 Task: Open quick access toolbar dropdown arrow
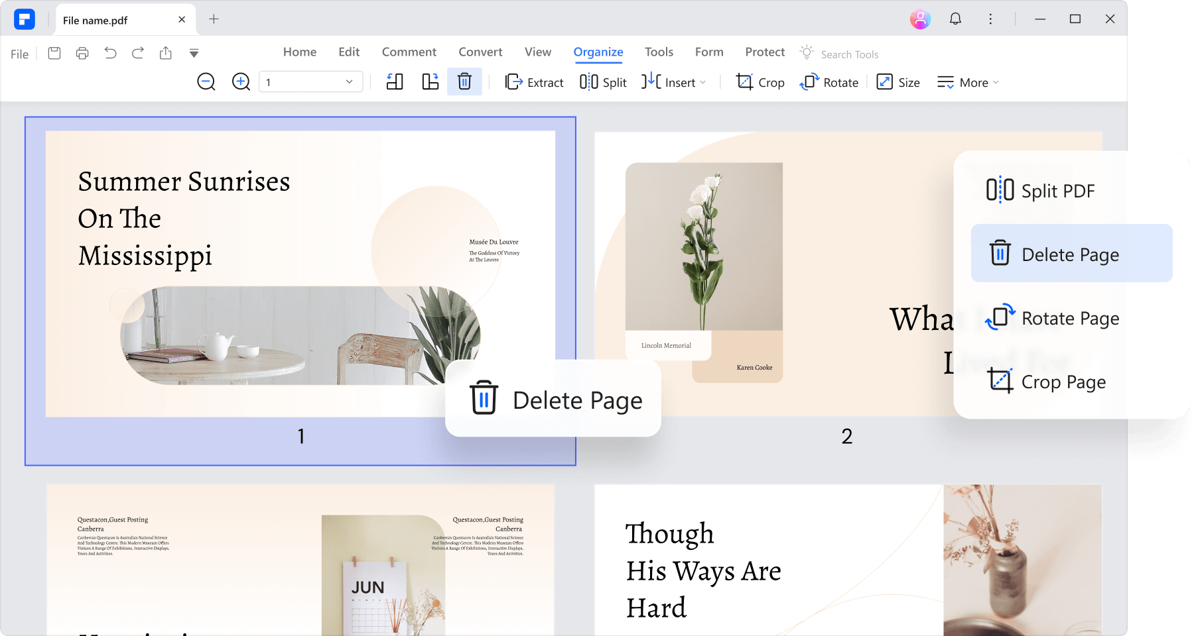point(194,53)
